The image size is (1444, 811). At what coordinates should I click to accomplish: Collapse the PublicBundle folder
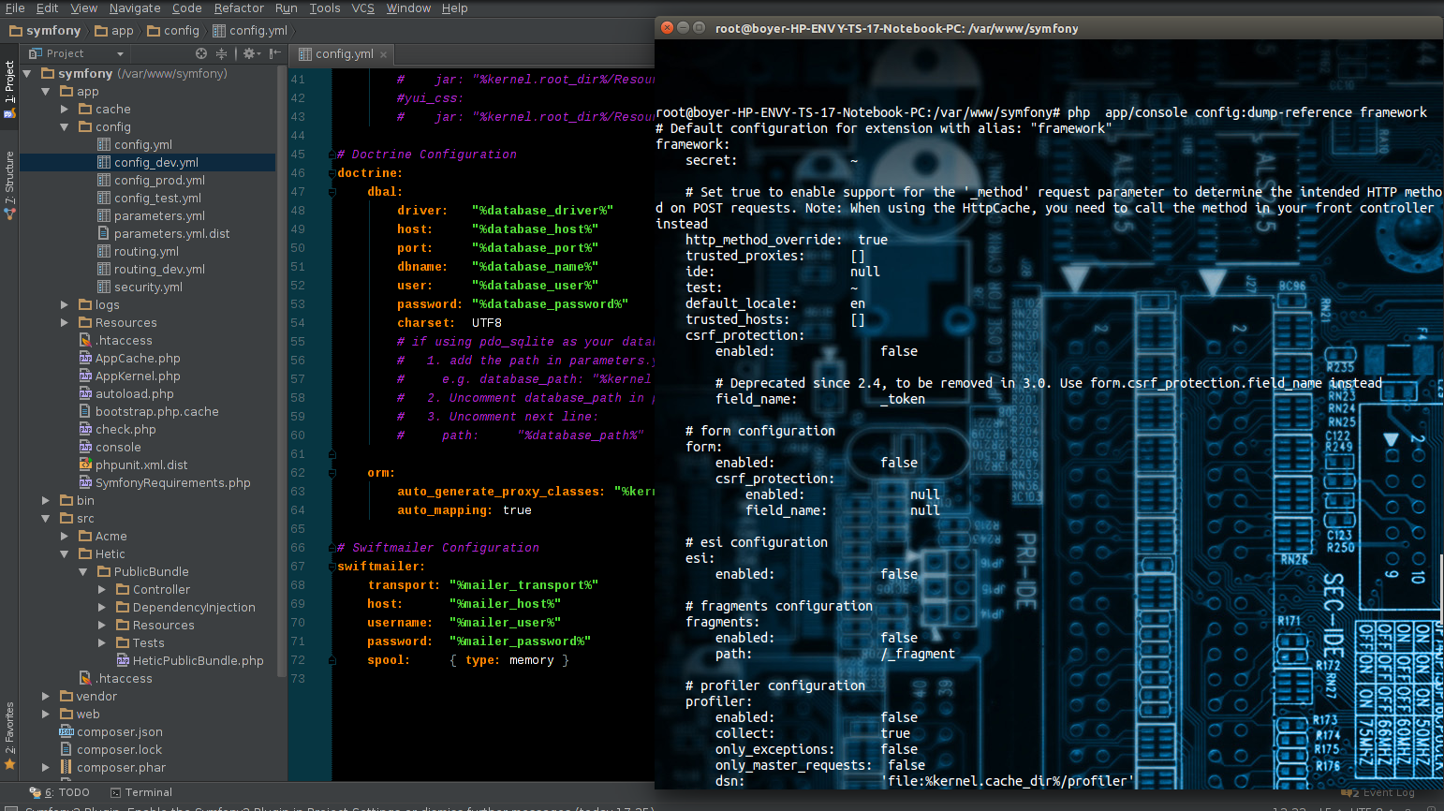pyautogui.click(x=83, y=571)
